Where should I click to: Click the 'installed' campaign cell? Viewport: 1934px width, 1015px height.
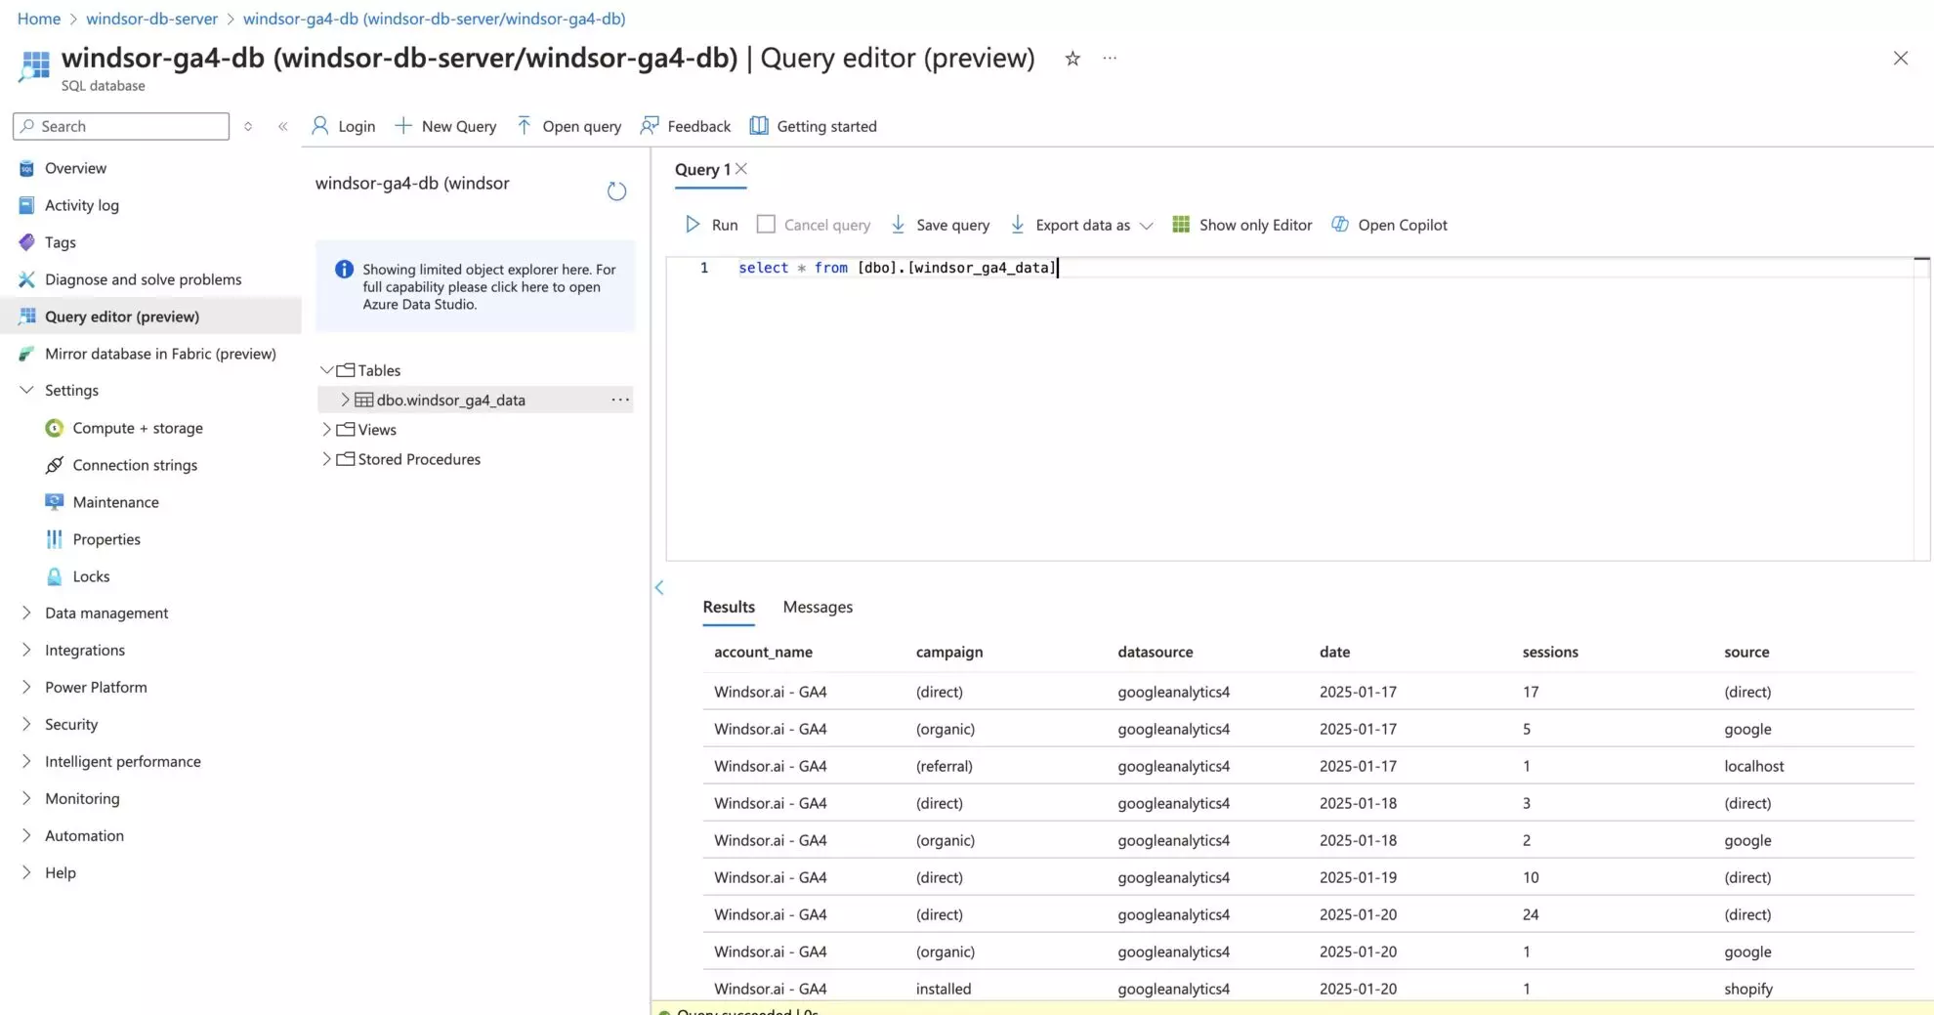[x=944, y=989]
